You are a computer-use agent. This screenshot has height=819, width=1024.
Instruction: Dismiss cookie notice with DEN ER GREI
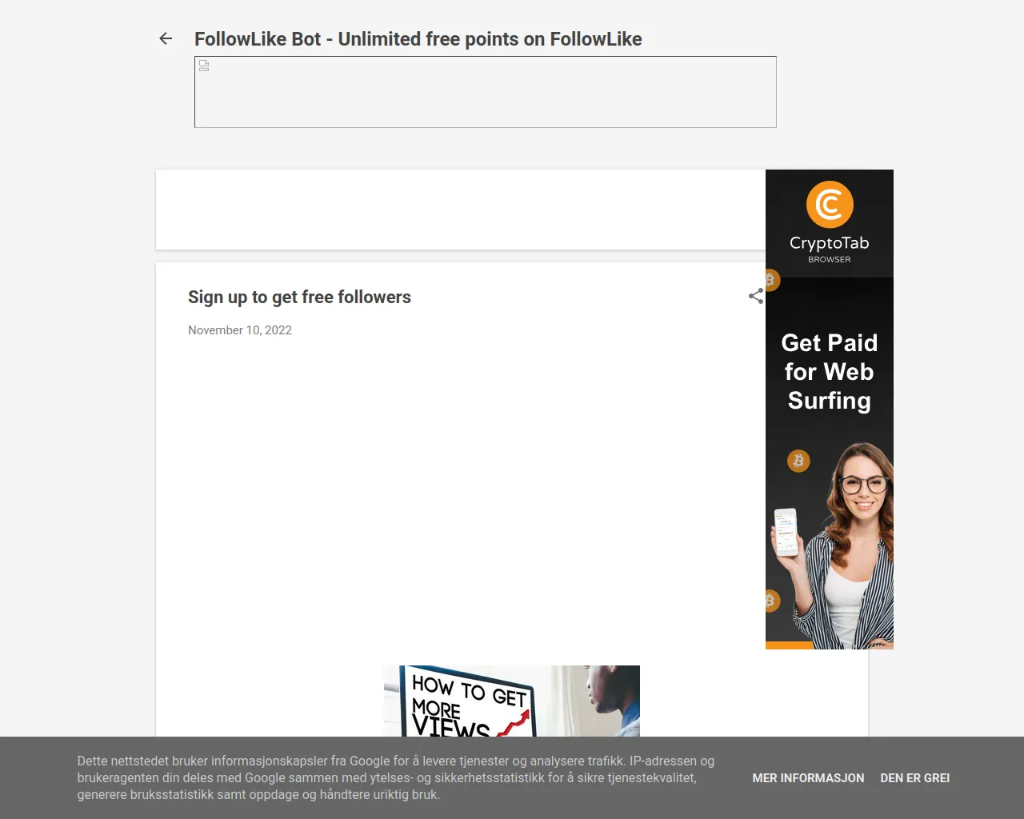coord(915,778)
